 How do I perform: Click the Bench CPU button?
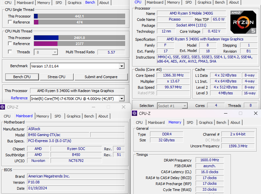(22, 77)
